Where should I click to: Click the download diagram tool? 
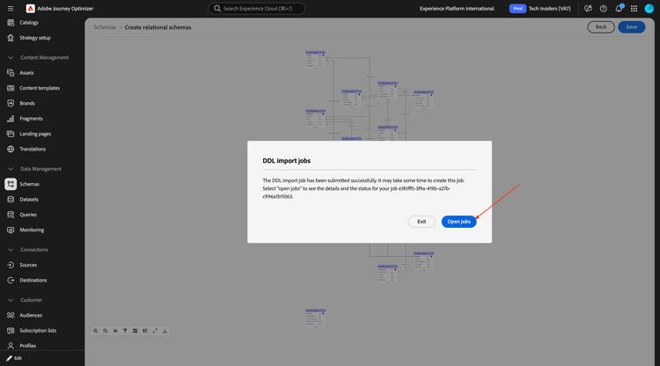[165, 331]
